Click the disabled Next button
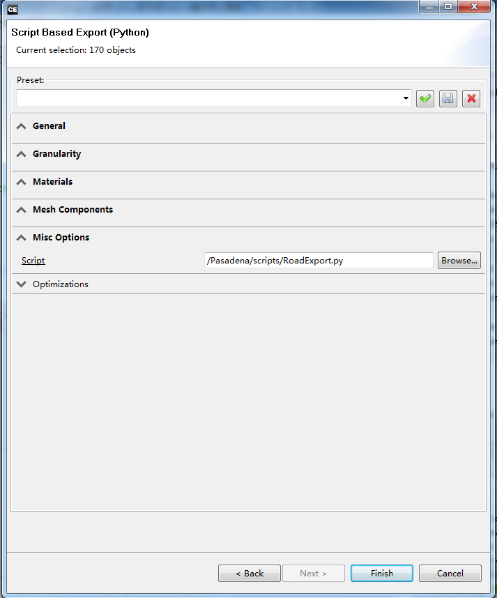497x598 pixels. click(314, 573)
